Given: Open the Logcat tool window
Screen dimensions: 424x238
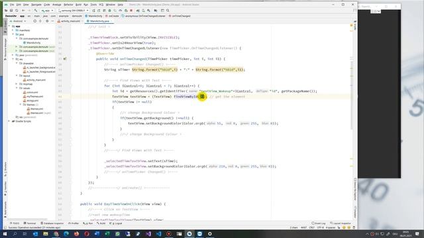Looking at the screenshot, I should (x=116, y=223).
